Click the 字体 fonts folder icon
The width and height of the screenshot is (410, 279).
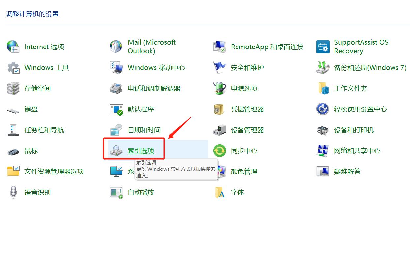coord(219,192)
